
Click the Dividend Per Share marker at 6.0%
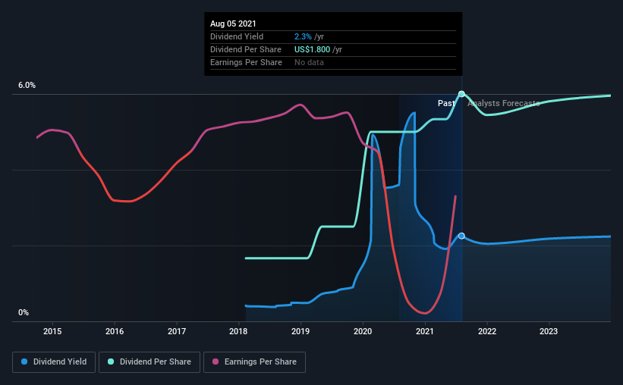click(x=461, y=94)
